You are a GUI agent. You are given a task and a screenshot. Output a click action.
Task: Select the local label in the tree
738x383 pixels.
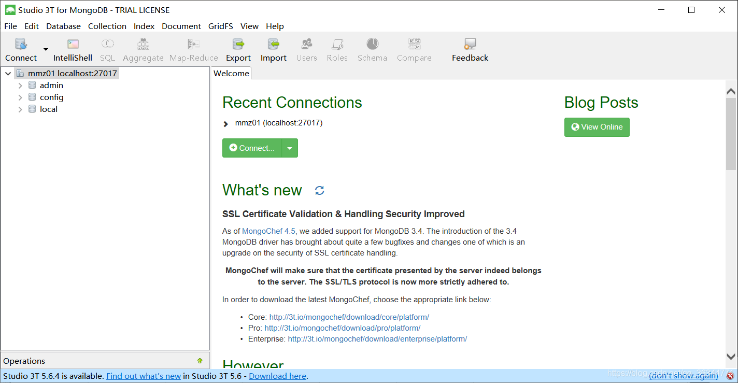pyautogui.click(x=49, y=109)
